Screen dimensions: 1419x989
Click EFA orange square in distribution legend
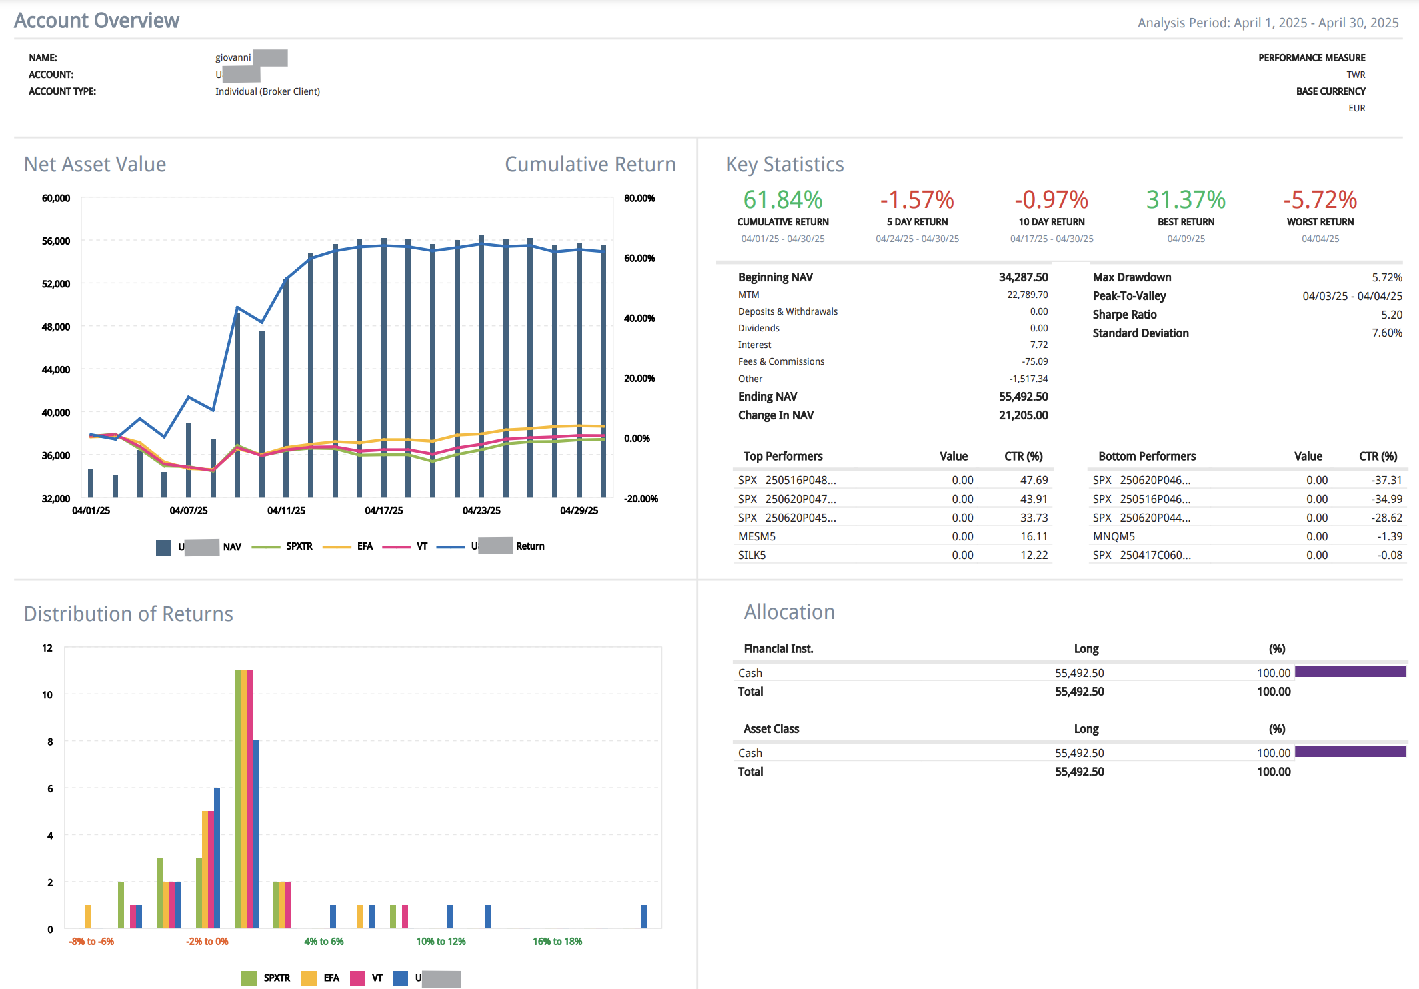pyautogui.click(x=309, y=978)
